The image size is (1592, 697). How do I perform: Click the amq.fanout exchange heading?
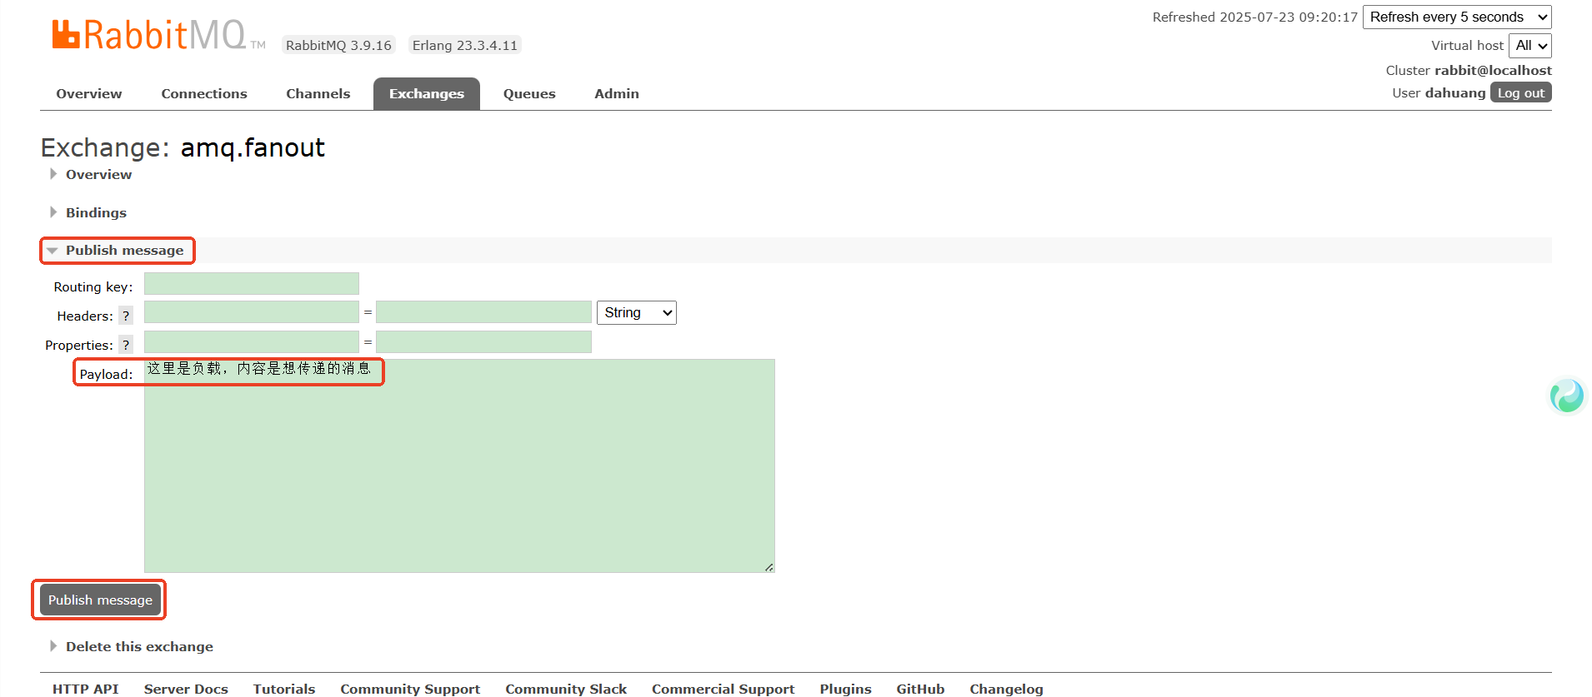click(253, 147)
